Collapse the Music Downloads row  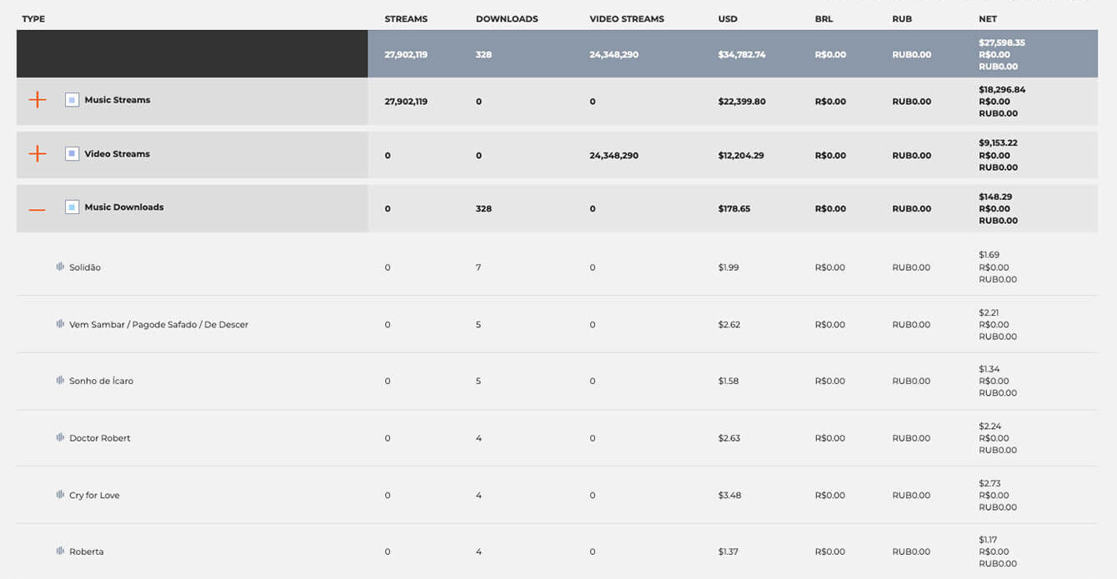(38, 209)
